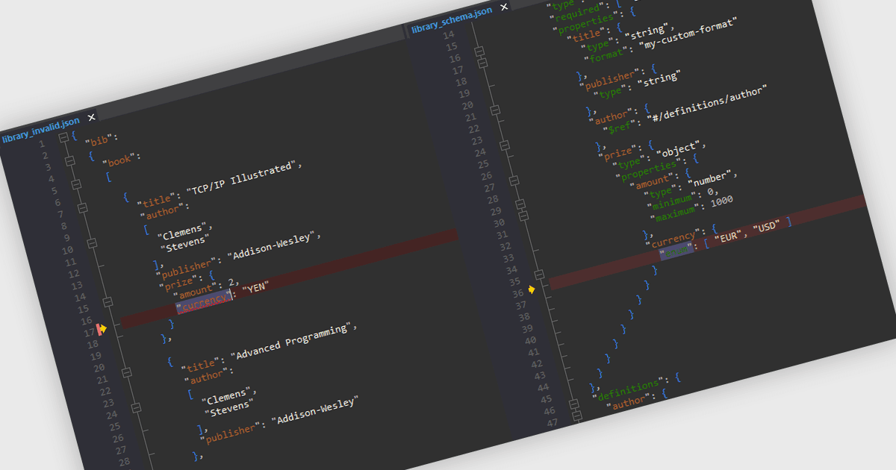The width and height of the screenshot is (896, 470).
Task: Click line number 16 in library_invalid.json gutter
Action: [86, 319]
